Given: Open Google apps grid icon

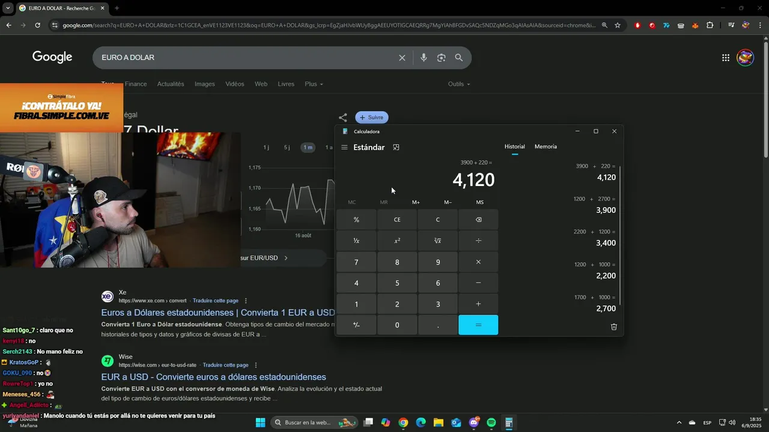Looking at the screenshot, I should [x=726, y=58].
